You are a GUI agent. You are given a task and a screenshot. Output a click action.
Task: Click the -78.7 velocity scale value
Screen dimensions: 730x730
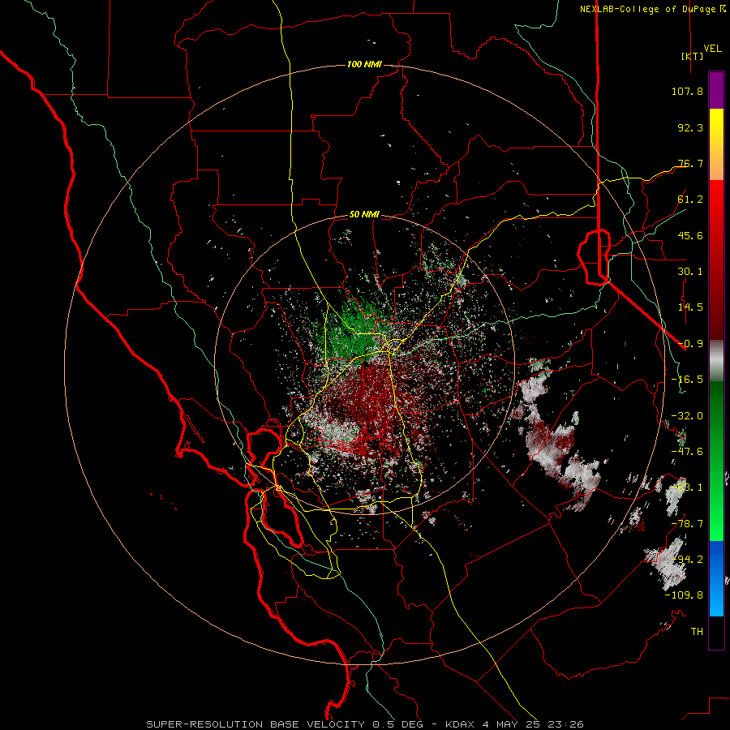point(687,524)
